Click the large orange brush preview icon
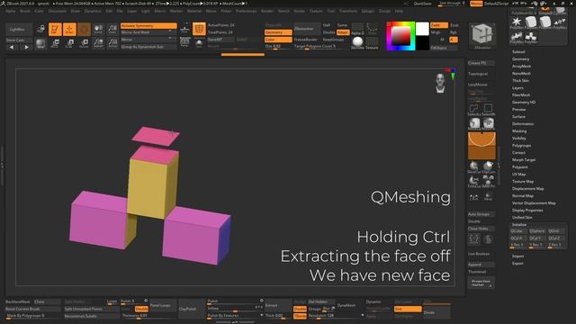Screen dimensions: 576x324 click(481, 146)
